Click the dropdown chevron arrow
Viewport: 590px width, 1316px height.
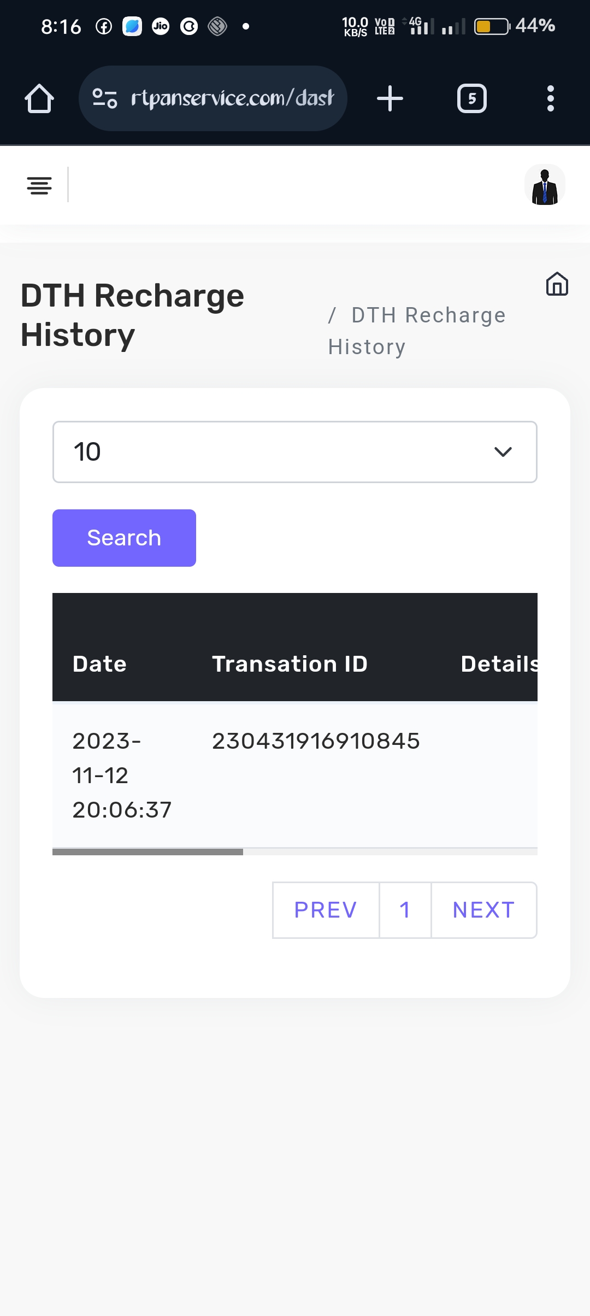[x=503, y=452]
